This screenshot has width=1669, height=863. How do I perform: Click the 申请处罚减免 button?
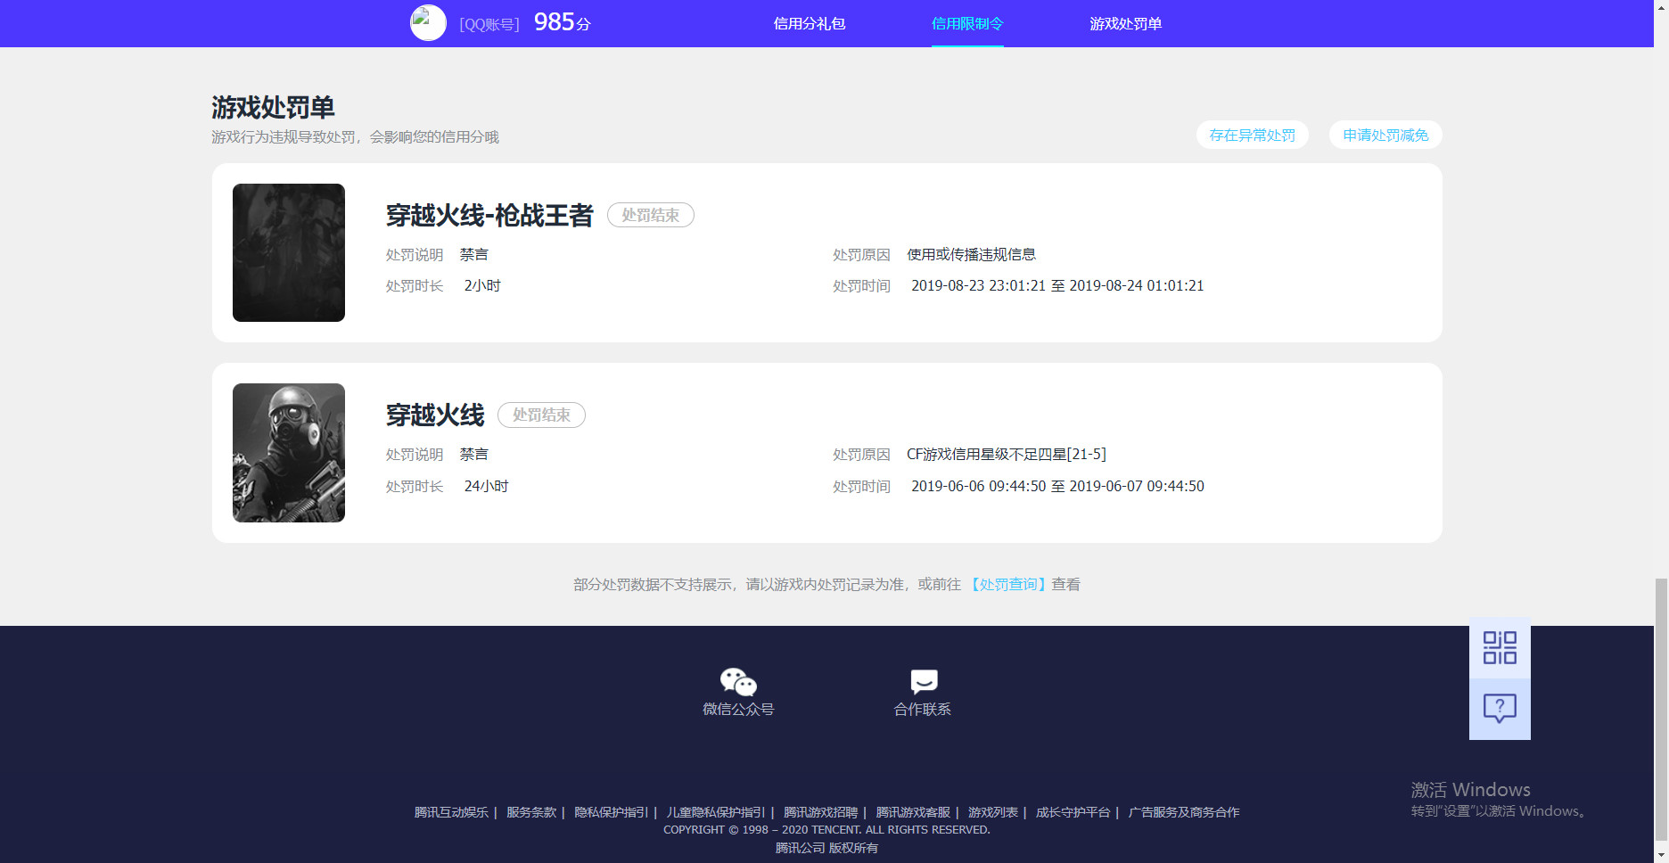click(x=1385, y=135)
